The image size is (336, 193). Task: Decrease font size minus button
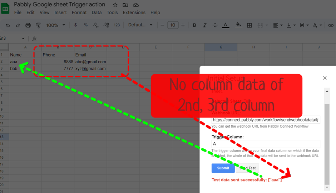[162, 25]
